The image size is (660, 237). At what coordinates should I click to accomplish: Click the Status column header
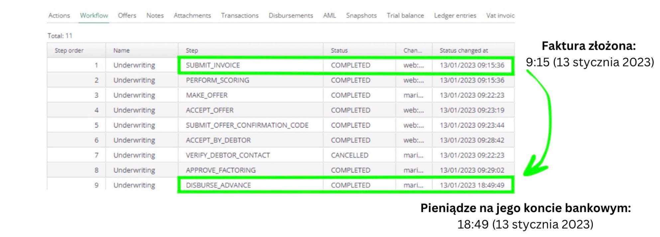pos(339,50)
